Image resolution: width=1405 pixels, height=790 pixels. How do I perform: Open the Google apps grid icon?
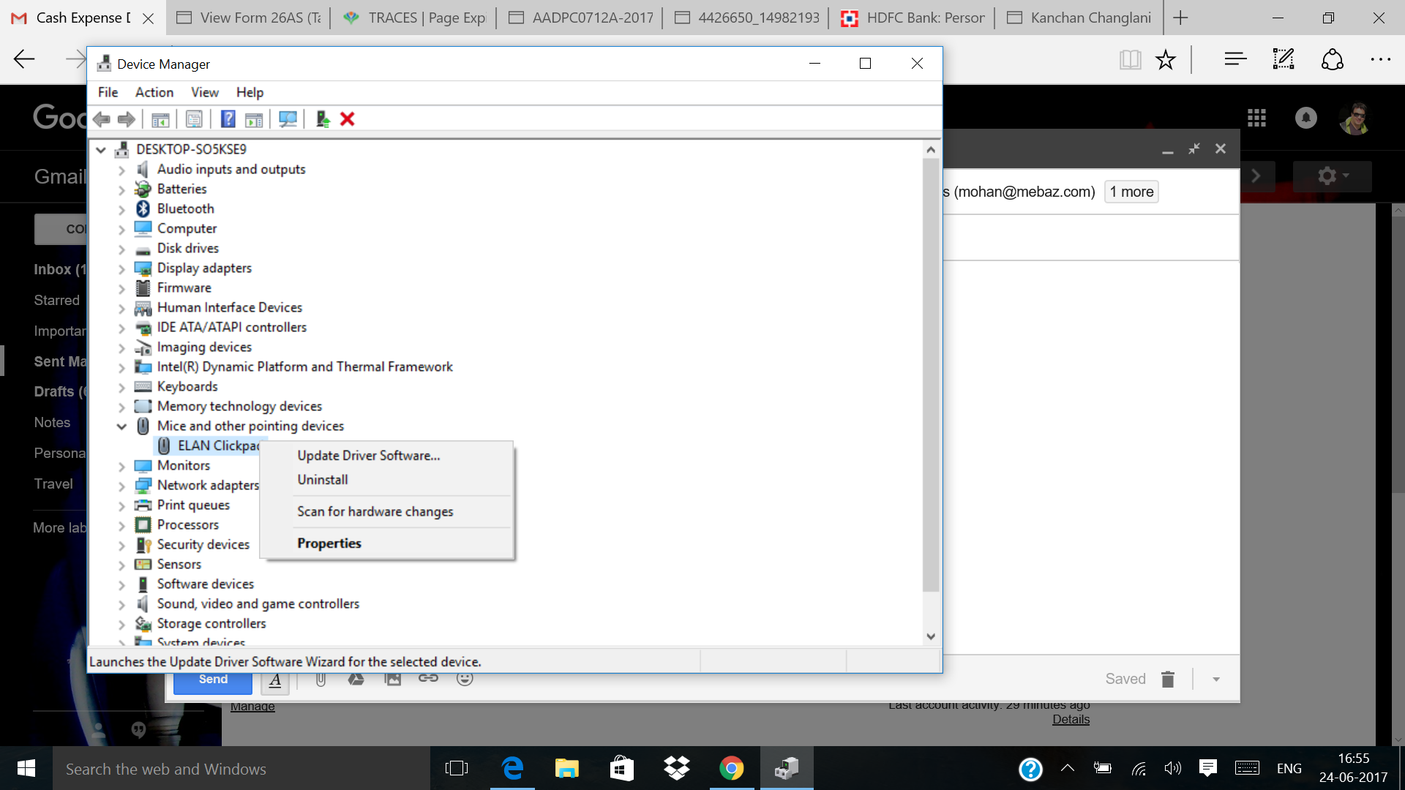tap(1256, 118)
